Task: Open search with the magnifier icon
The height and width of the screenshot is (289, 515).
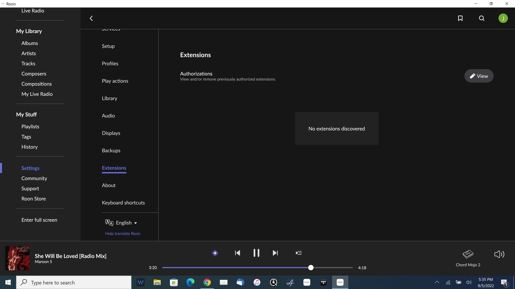Action: 482,18
